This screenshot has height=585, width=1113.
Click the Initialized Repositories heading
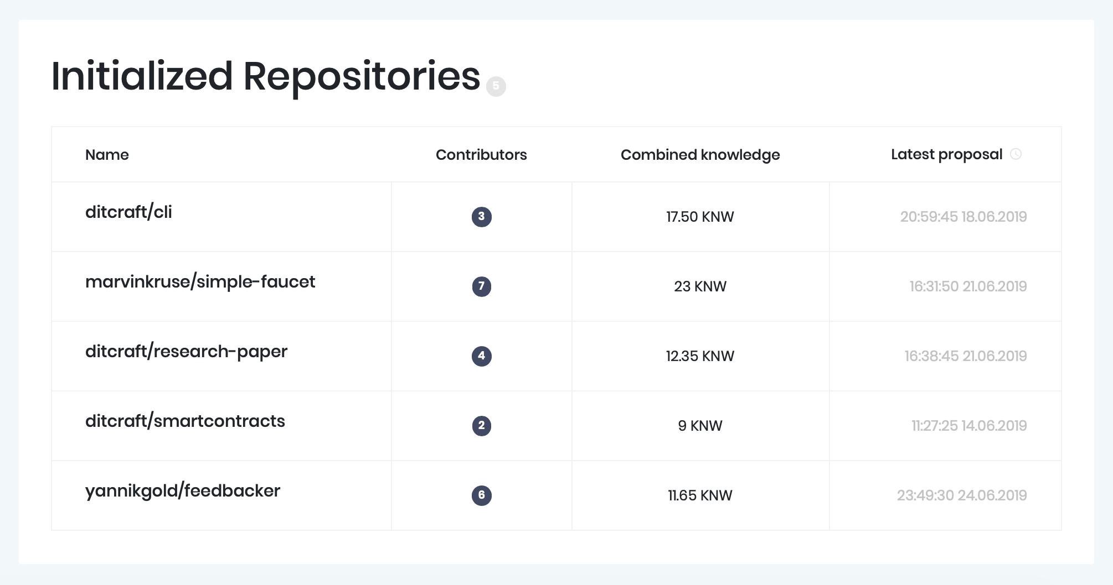coord(266,77)
